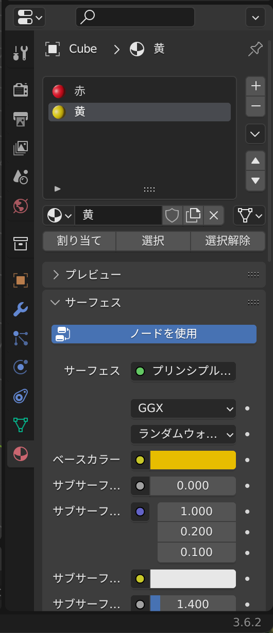Toggle the pin icon in the header
The image size is (273, 633).
tap(255, 49)
